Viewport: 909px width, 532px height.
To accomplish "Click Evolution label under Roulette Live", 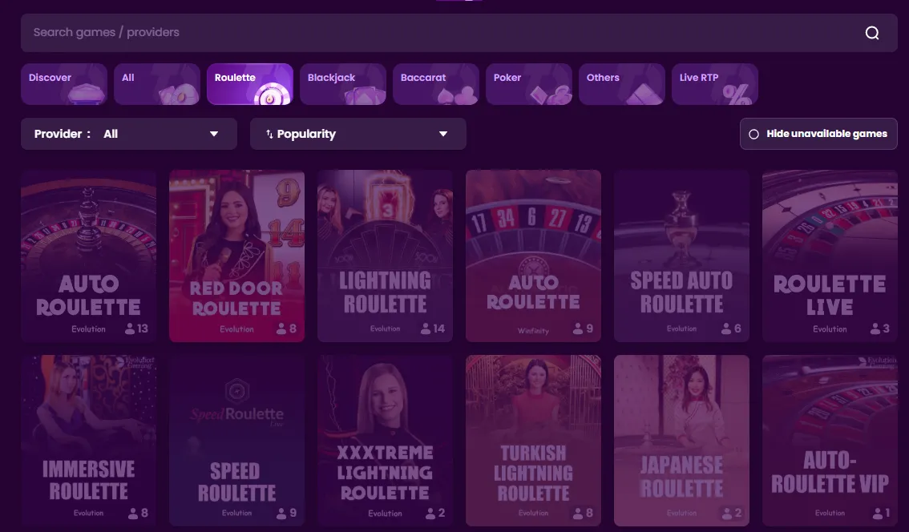I will [830, 329].
